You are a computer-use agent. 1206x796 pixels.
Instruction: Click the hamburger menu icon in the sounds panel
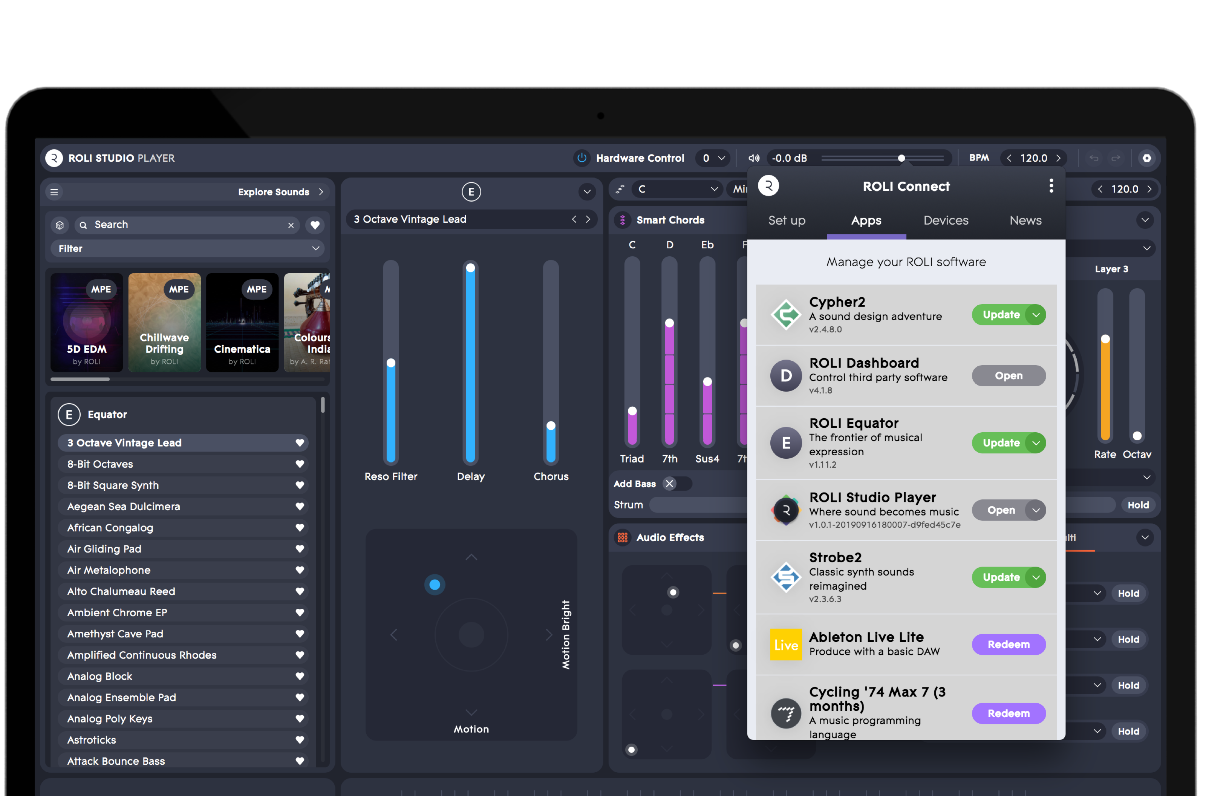tap(54, 192)
